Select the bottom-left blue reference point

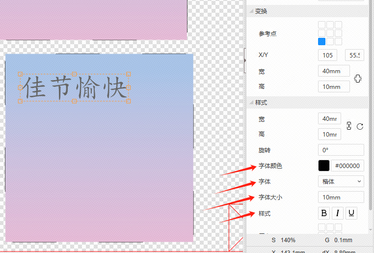321,42
